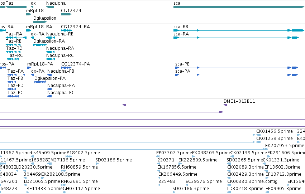
Task: Click the SD03186.3prime EST label
Action: pos(191,189)
